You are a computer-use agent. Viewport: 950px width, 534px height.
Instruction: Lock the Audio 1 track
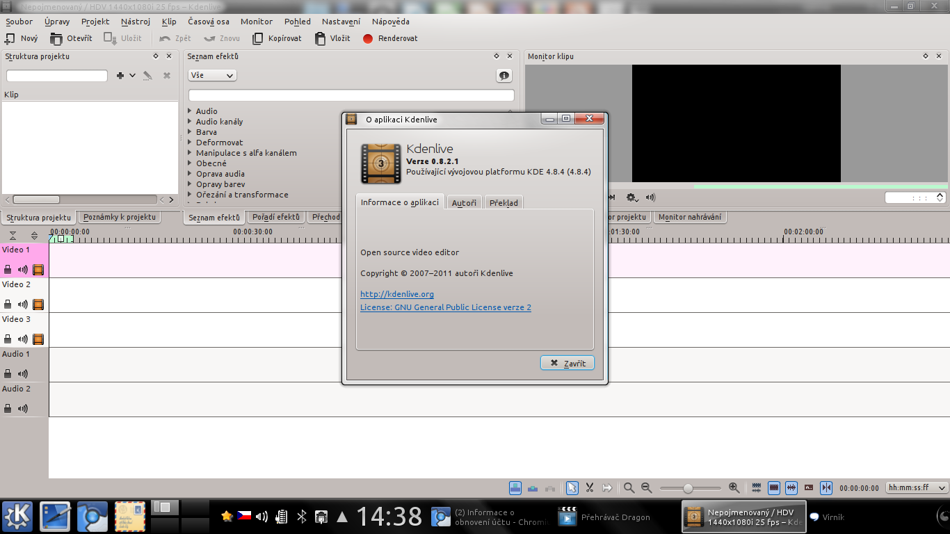click(8, 374)
